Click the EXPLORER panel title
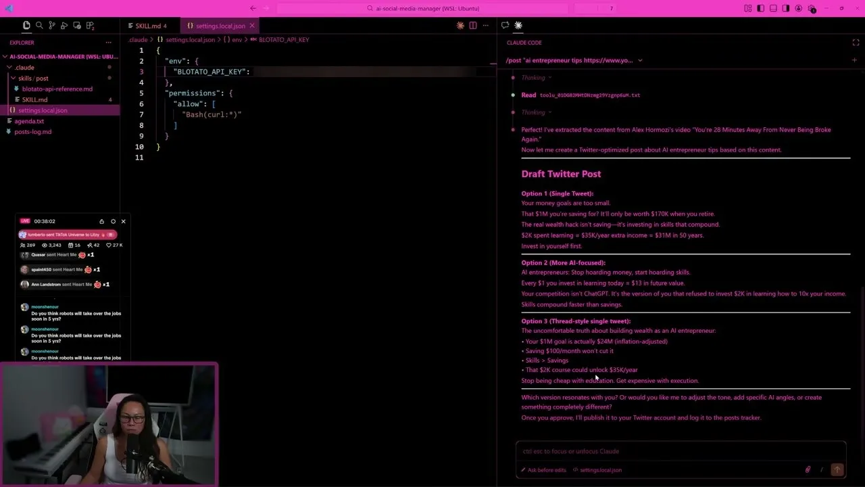 coord(22,43)
